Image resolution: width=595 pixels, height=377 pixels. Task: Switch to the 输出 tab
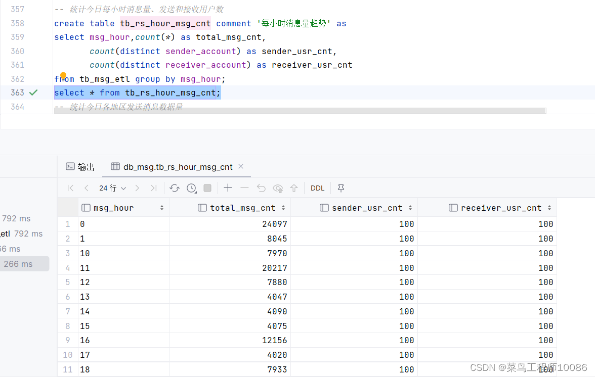[80, 167]
